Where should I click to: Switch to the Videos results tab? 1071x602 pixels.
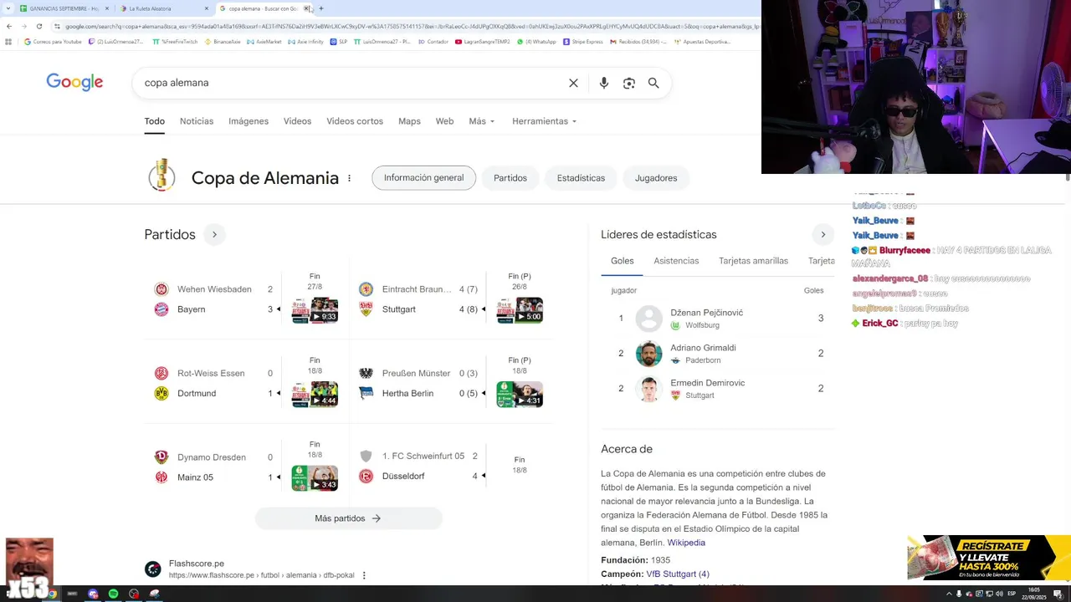click(297, 121)
